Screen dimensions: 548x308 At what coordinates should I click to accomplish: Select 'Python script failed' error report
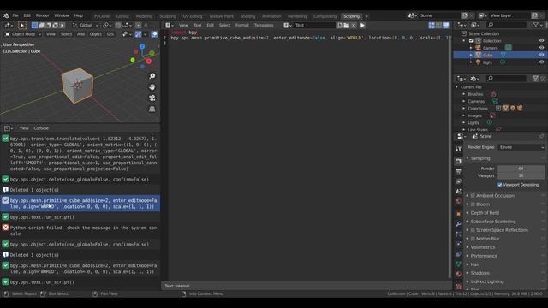[80, 230]
